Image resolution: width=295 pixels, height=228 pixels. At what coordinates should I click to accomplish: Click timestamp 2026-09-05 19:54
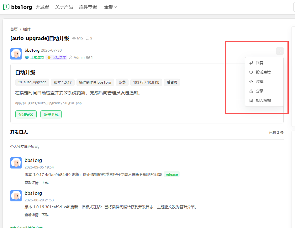point(39,167)
